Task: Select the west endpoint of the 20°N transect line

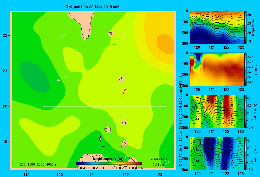Action: click(43, 106)
